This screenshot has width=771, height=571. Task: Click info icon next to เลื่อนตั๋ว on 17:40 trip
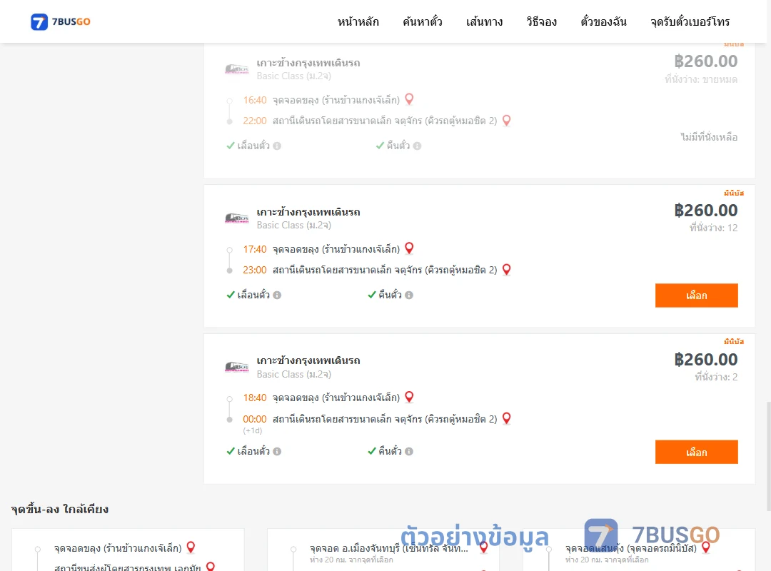(277, 295)
